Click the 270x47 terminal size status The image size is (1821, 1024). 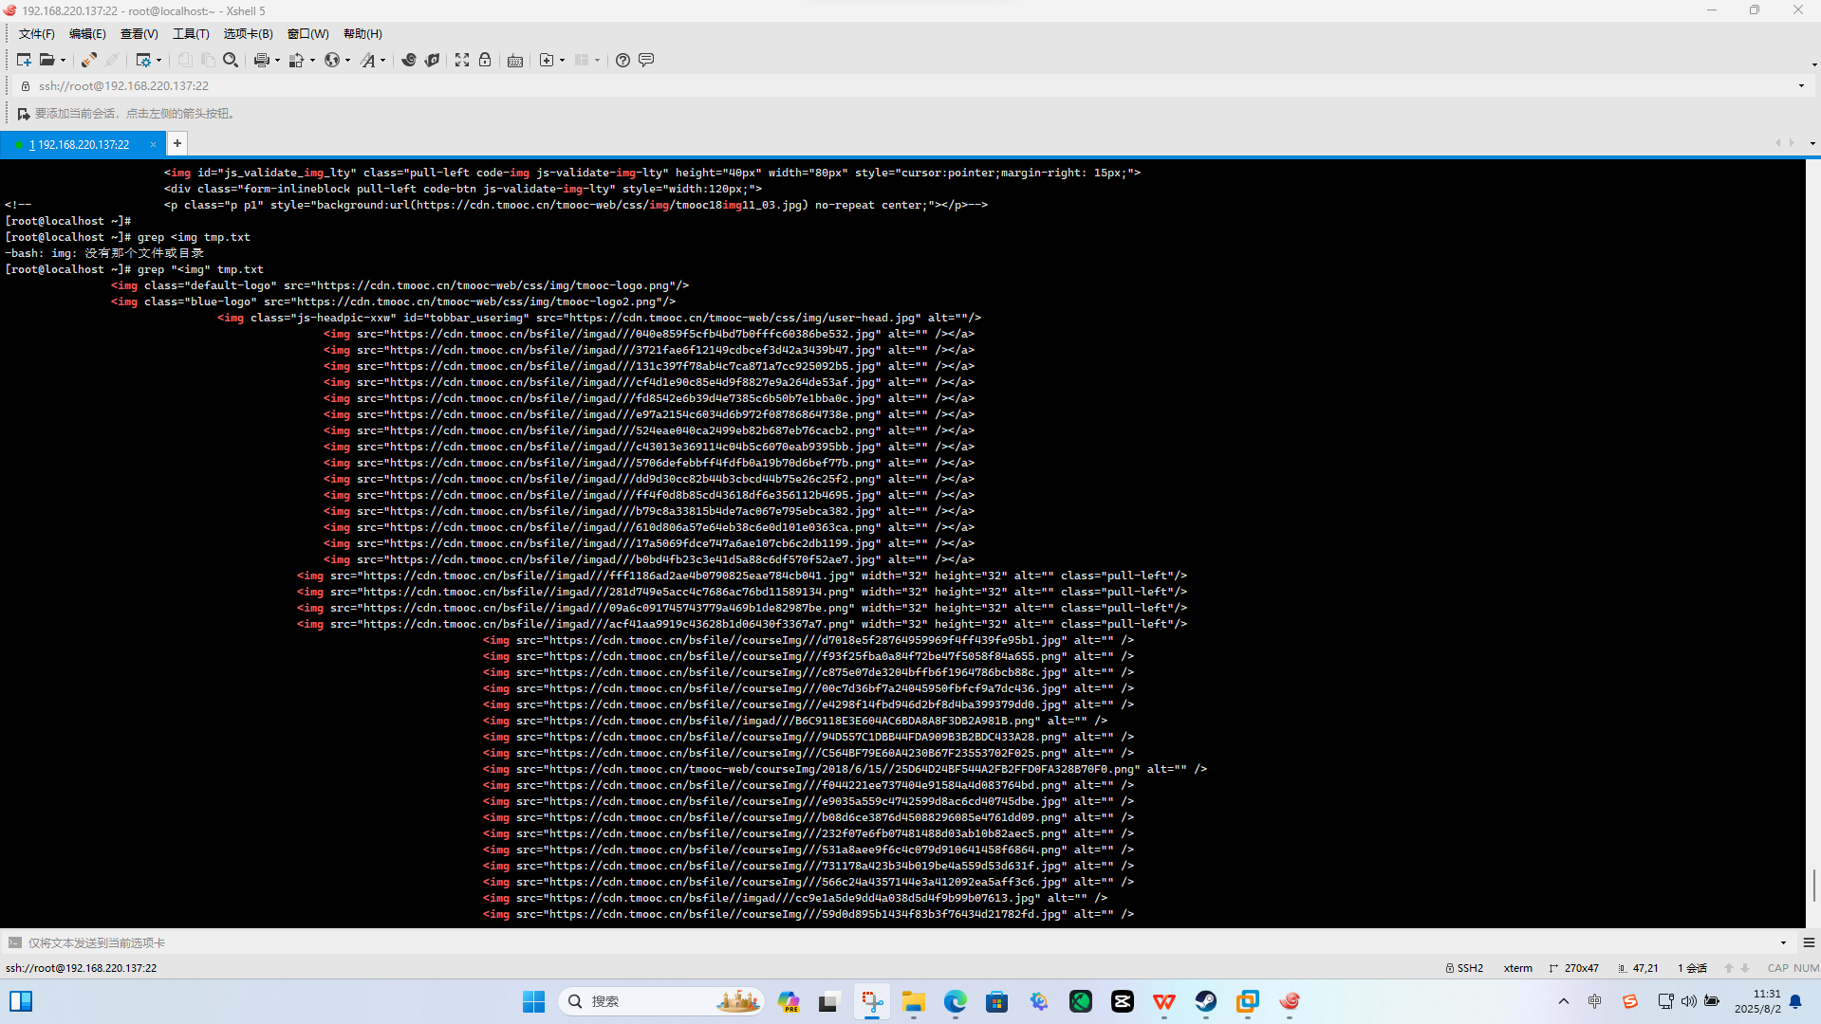(1573, 968)
